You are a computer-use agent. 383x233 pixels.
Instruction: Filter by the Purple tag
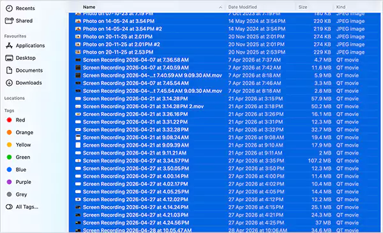(19, 182)
